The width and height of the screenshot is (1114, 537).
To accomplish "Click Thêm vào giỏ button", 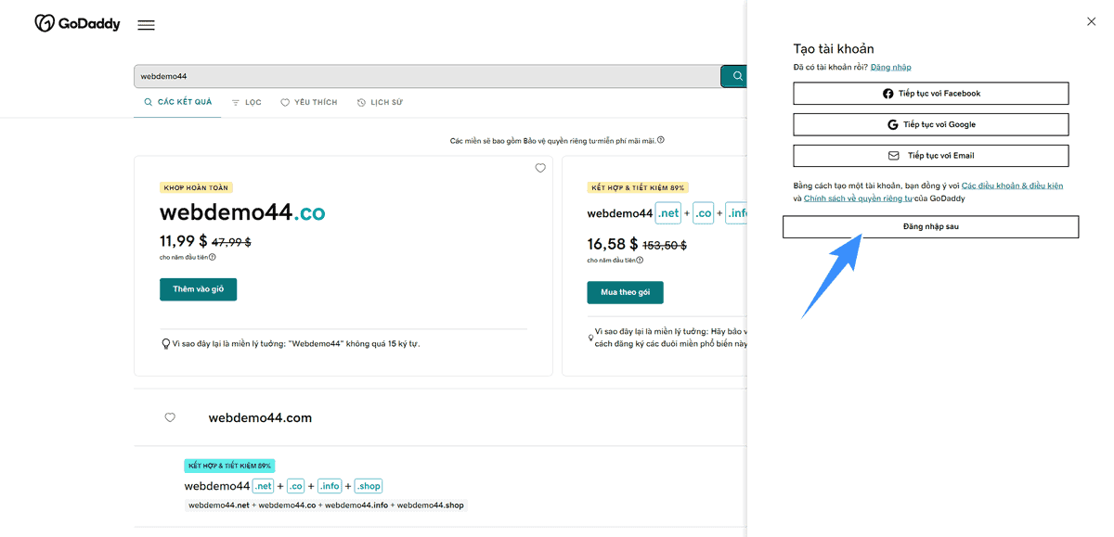I will pyautogui.click(x=198, y=289).
